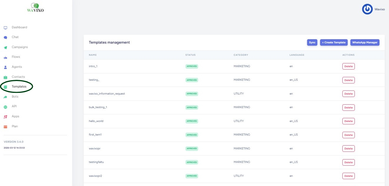
Task: Open the Templates menu item
Action: coord(19,87)
